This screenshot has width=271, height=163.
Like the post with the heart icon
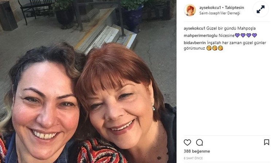coord(187,143)
